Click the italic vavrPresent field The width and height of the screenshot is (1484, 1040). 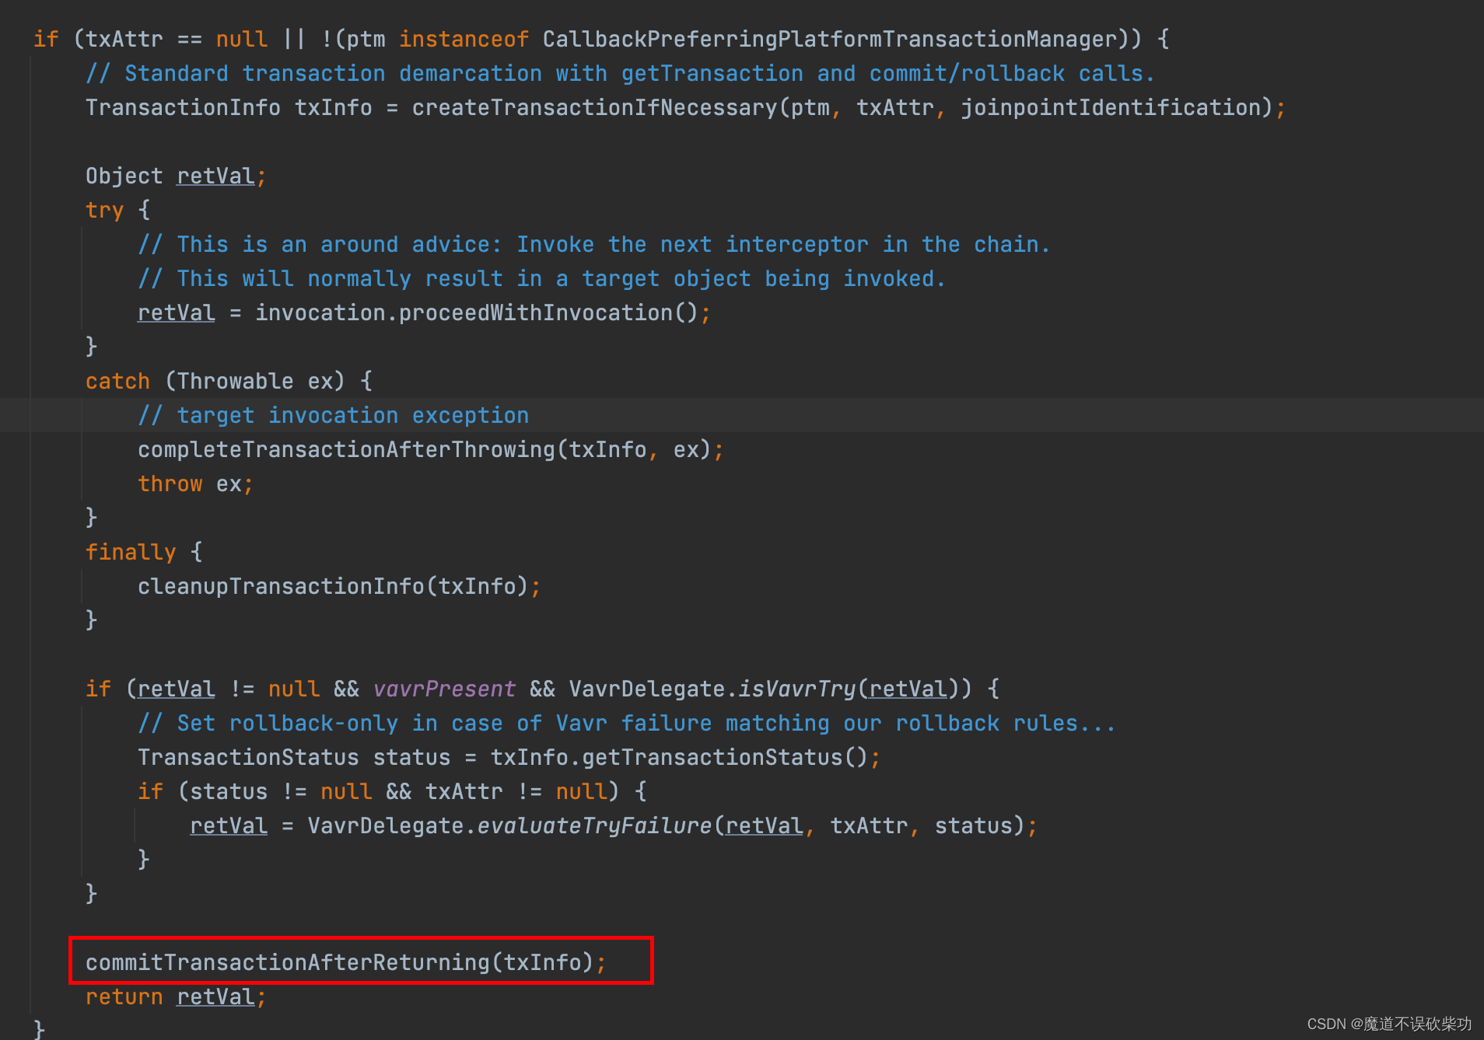[x=444, y=689]
